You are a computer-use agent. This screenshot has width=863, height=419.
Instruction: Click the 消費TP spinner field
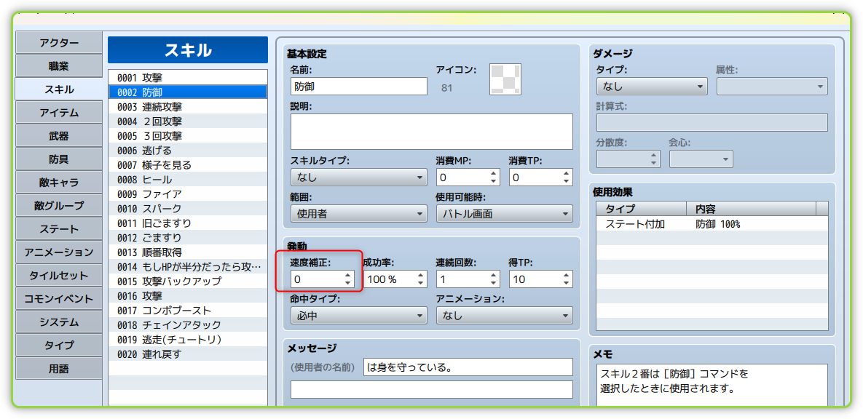(x=541, y=177)
